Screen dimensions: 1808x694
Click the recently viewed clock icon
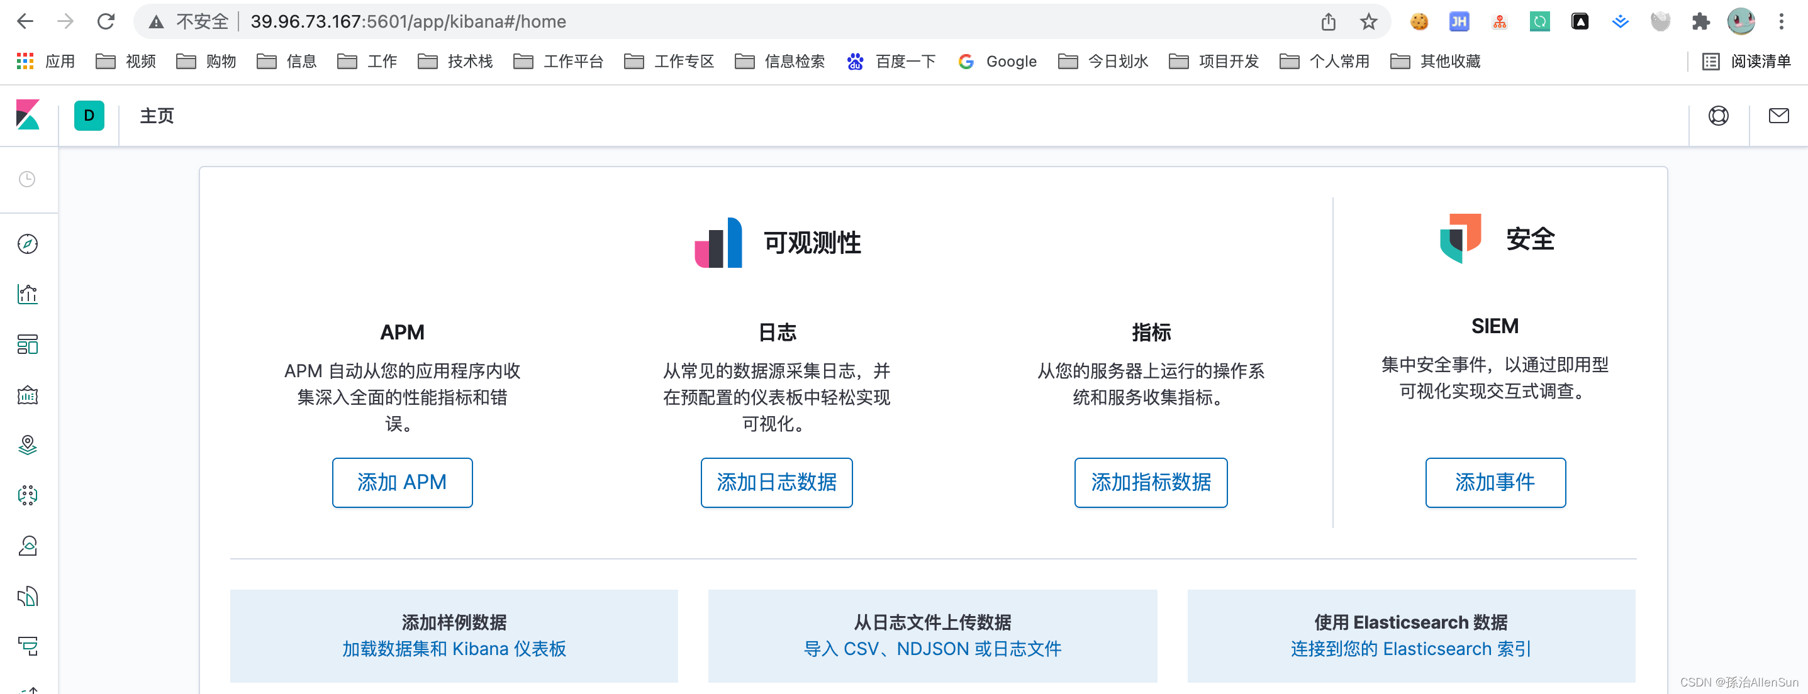[28, 179]
